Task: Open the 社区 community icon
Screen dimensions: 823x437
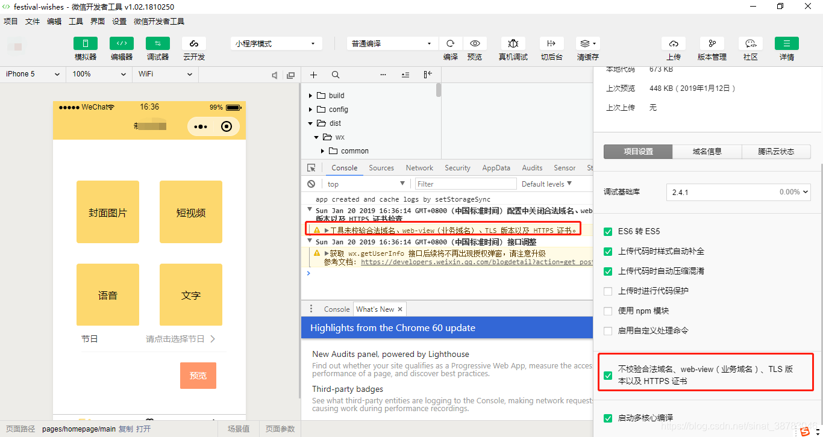Action: [x=751, y=43]
